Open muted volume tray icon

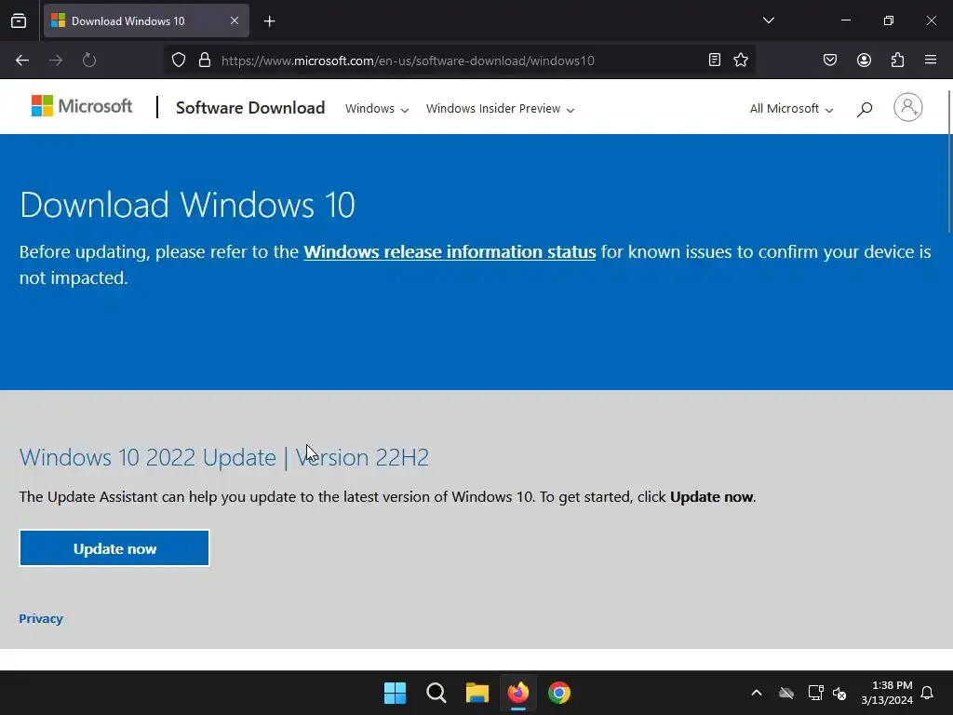pyautogui.click(x=840, y=693)
